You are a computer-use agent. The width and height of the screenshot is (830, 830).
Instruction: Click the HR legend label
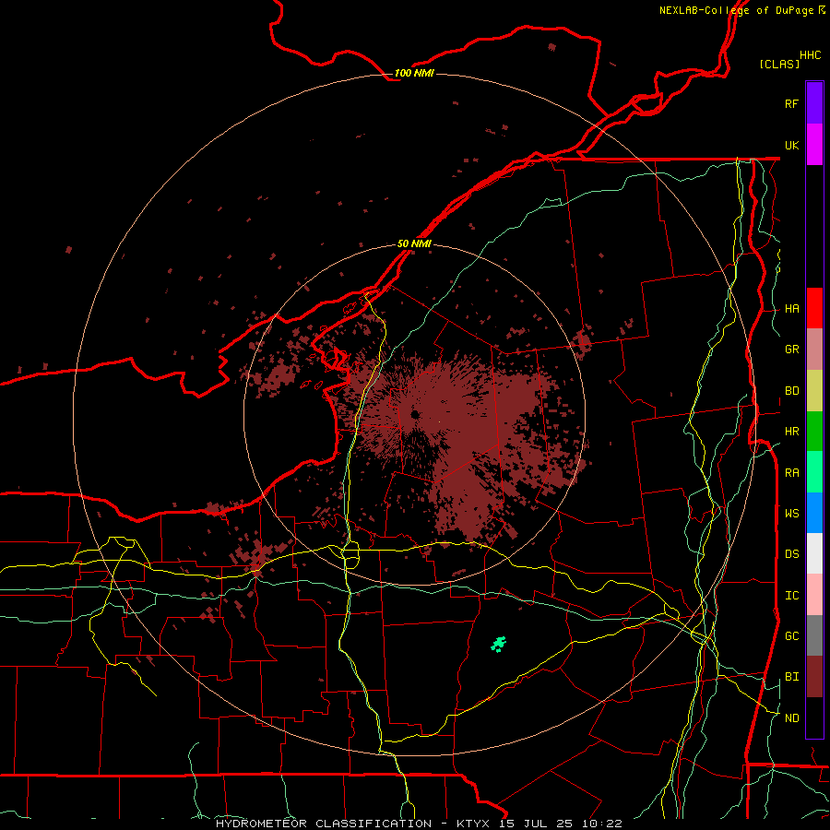[791, 432]
